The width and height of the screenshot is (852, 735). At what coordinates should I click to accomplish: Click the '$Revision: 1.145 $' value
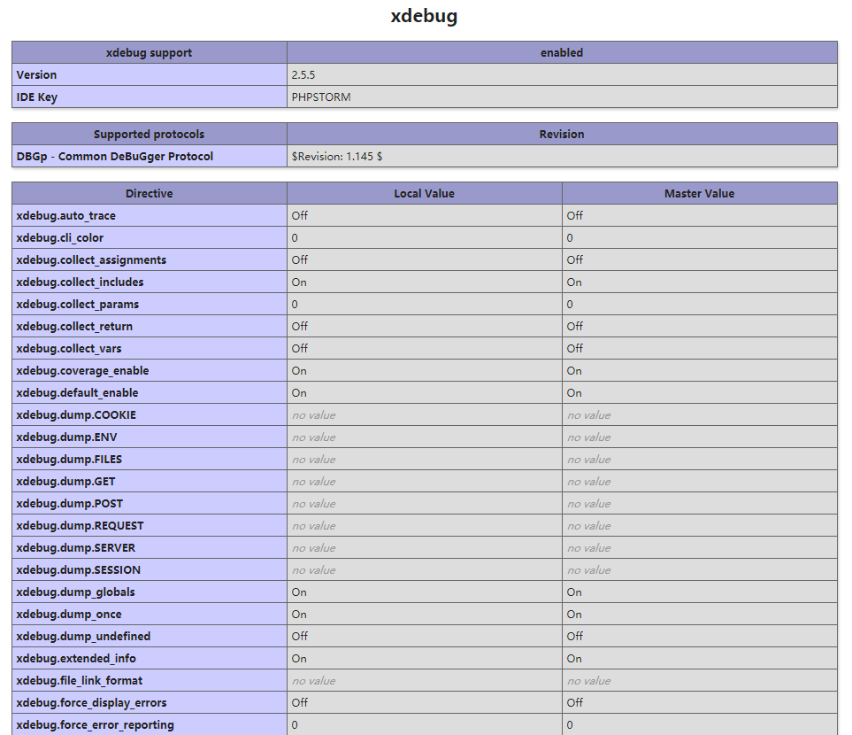coord(337,157)
